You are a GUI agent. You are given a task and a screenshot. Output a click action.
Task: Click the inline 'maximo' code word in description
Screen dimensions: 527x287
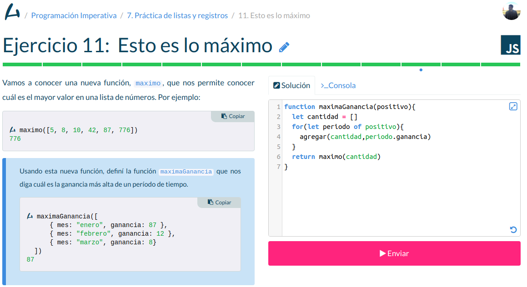pyautogui.click(x=148, y=83)
